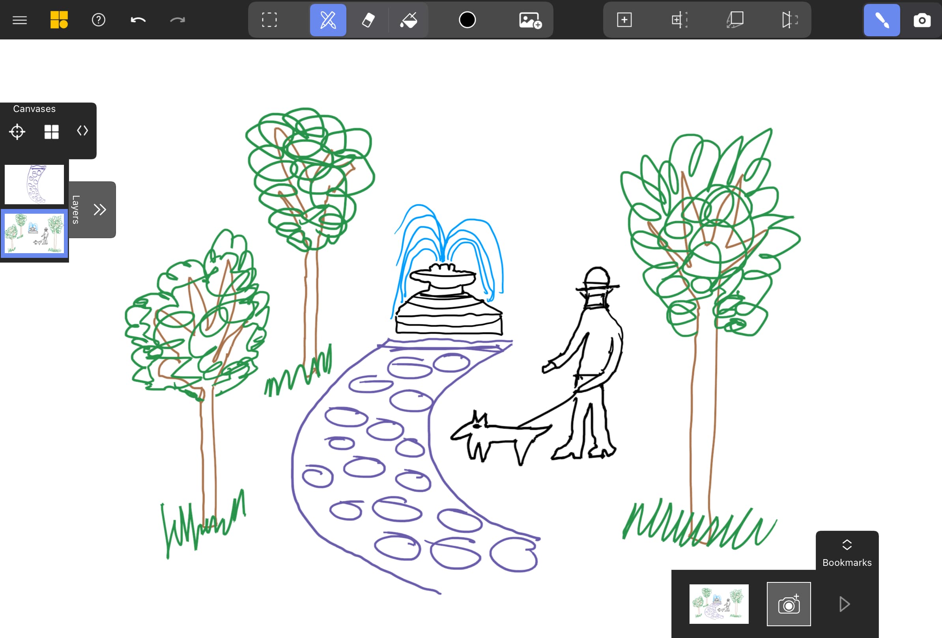Screen dimensions: 942x638
Task: Open the yellow gallery grid icon
Action: [59, 20]
